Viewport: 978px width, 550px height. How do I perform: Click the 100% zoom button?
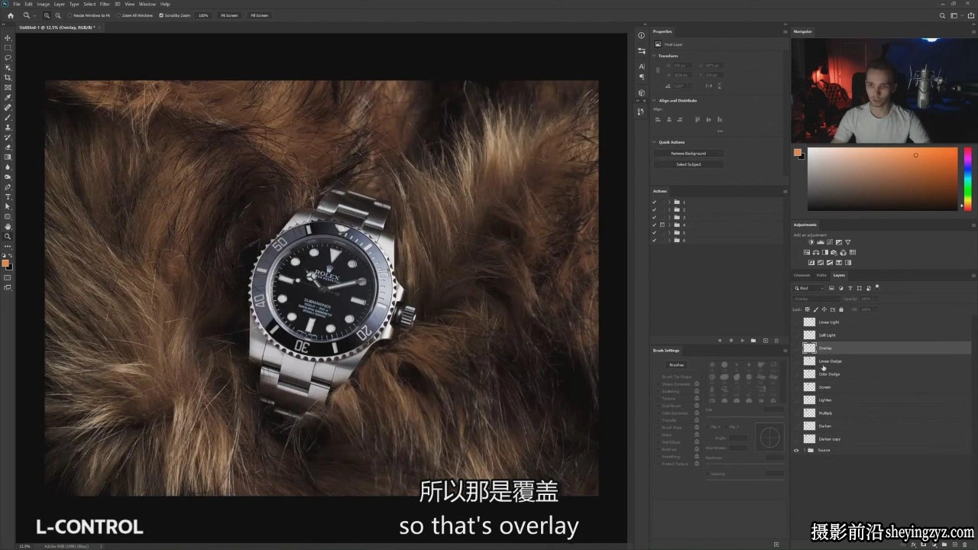point(203,15)
